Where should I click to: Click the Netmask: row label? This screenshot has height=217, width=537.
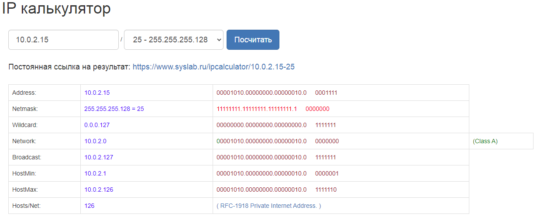25,109
